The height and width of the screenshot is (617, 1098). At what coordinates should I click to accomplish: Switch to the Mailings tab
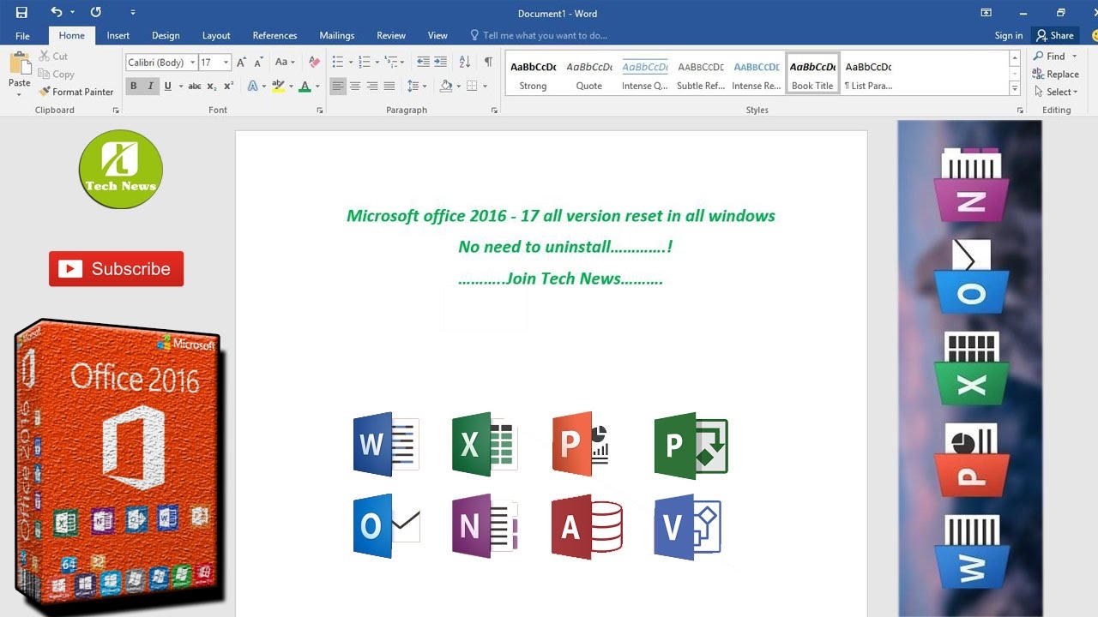(x=337, y=36)
